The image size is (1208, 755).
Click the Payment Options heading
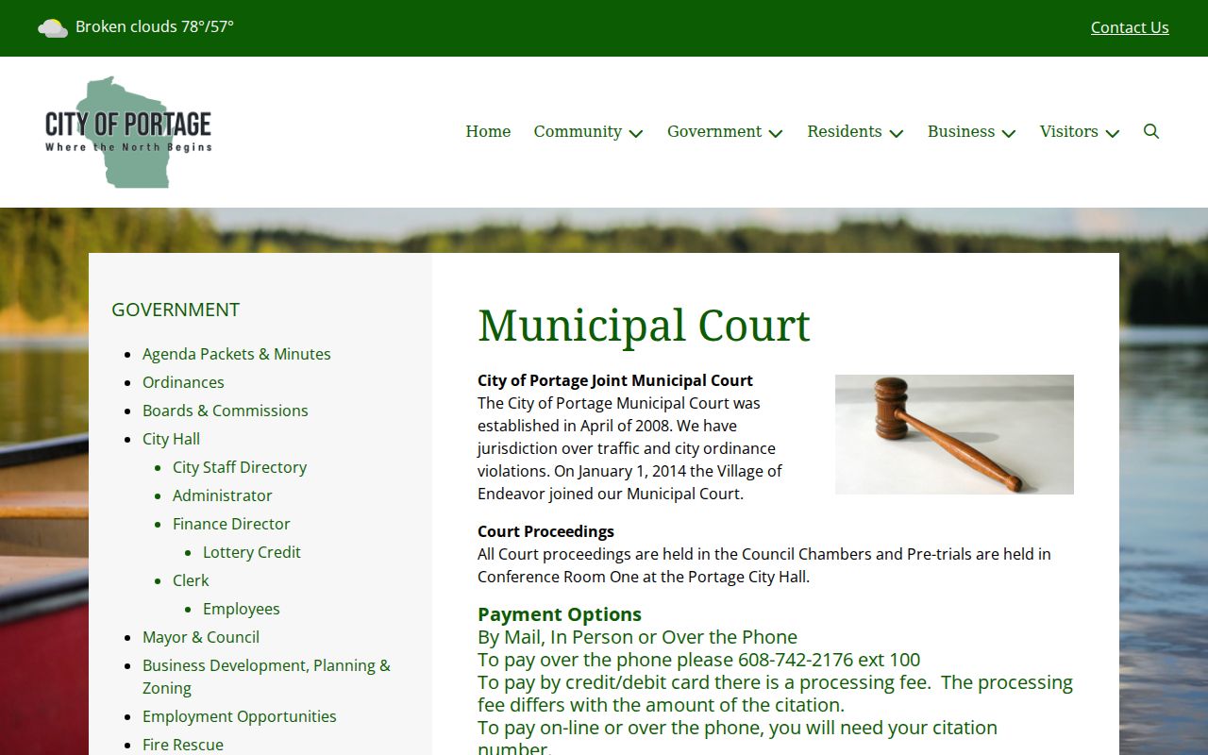click(560, 614)
